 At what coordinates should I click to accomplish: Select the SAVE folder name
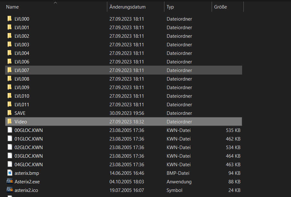click(20, 113)
